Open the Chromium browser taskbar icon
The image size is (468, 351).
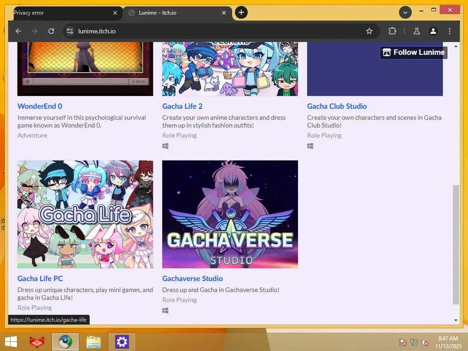pos(65,342)
